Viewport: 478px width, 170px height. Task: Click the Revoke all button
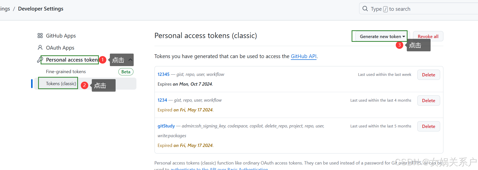tap(428, 36)
